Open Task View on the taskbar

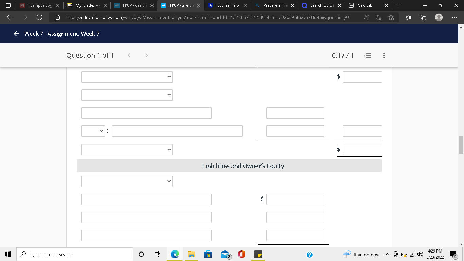point(158,254)
